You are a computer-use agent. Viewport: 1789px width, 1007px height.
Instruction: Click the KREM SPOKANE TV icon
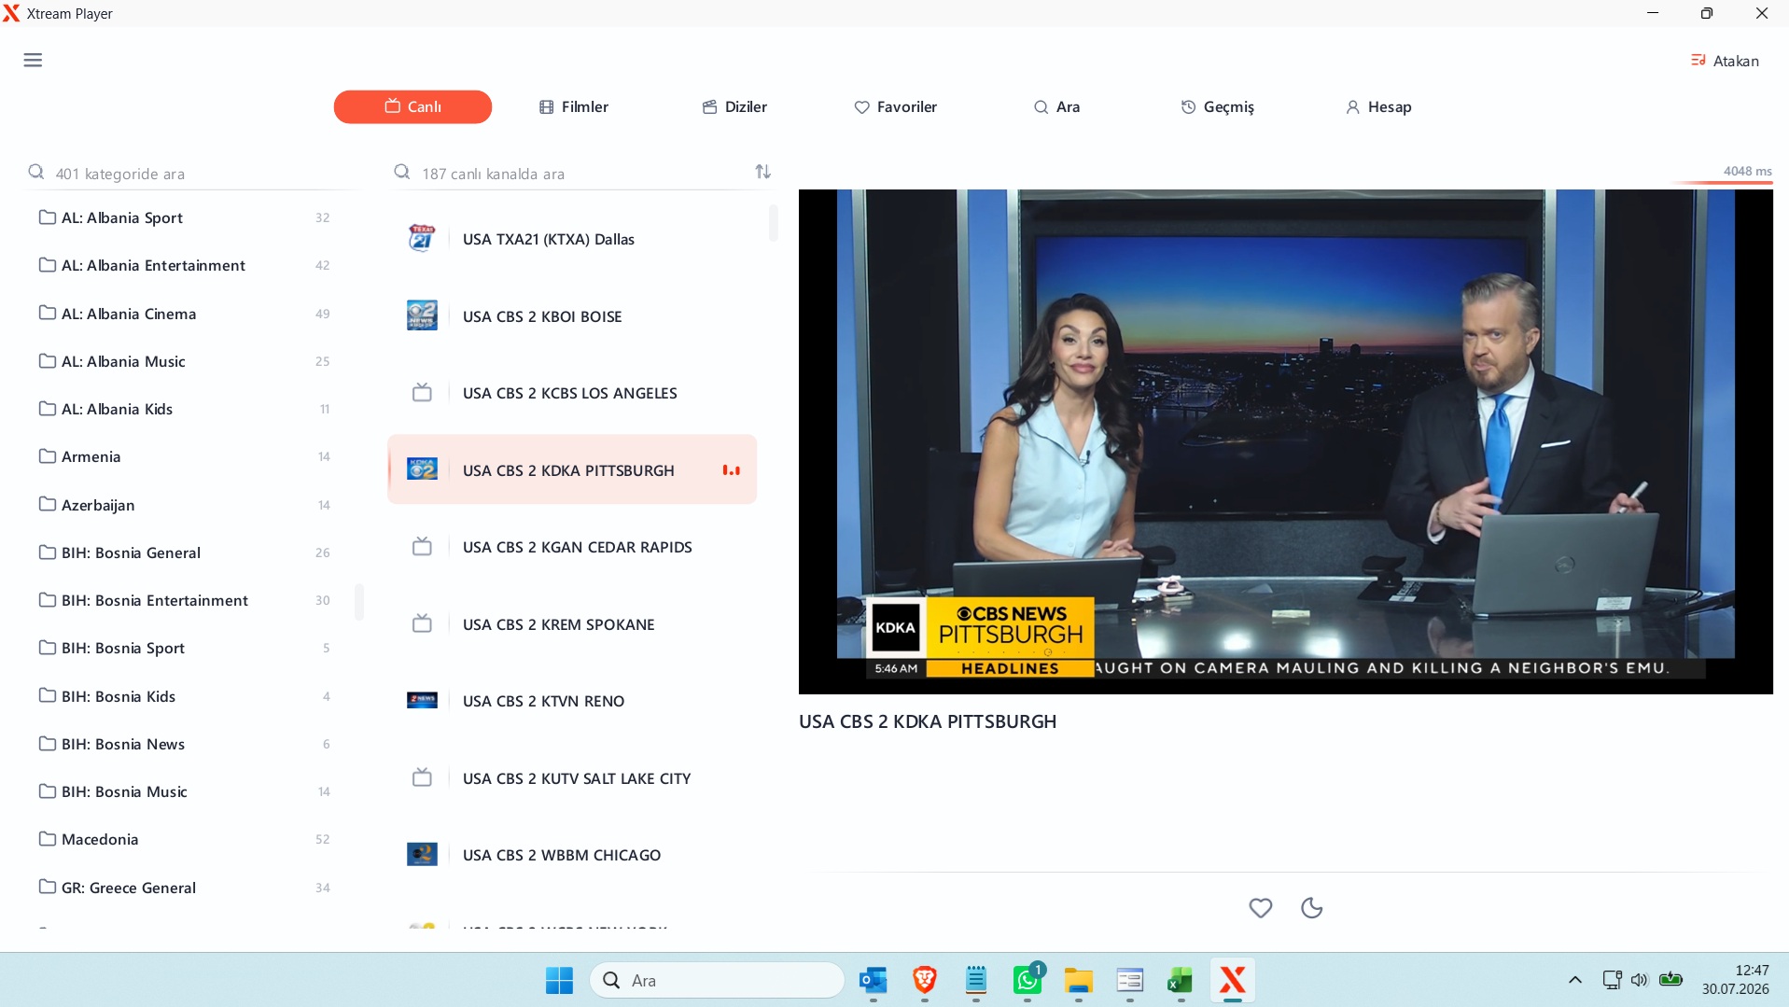click(422, 623)
